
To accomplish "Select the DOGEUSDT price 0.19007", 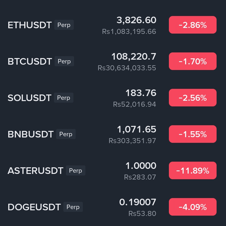I will pos(138,202).
